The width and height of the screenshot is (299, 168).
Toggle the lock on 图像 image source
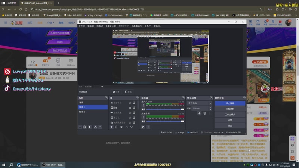(x=134, y=108)
